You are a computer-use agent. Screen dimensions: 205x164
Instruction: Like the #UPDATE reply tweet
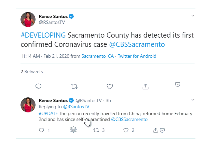[x=126, y=130]
